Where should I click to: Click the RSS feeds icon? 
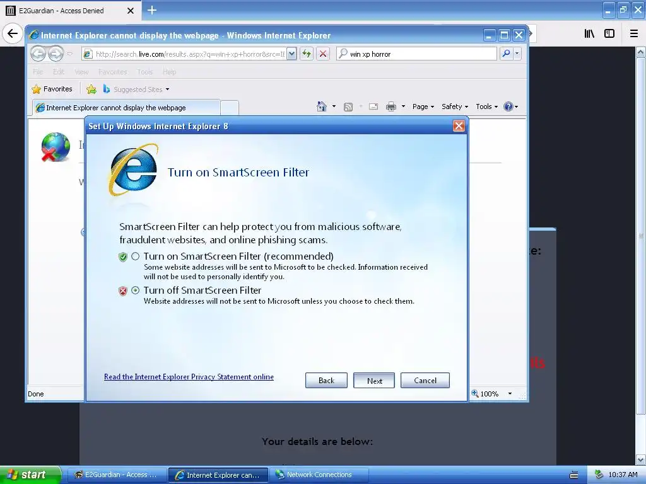coord(348,107)
